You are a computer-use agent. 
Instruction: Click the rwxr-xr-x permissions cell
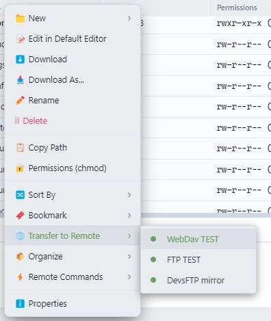click(239, 23)
